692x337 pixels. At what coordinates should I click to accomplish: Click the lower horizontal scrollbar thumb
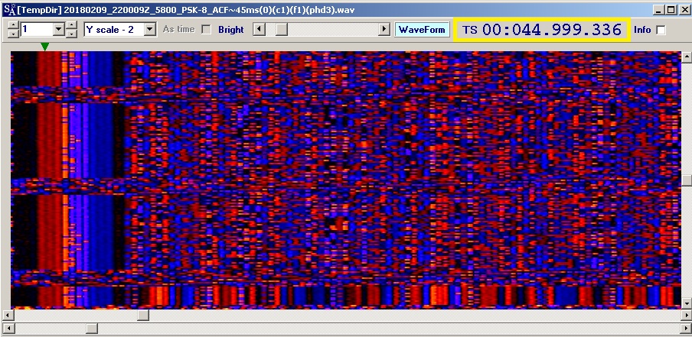click(x=92, y=329)
